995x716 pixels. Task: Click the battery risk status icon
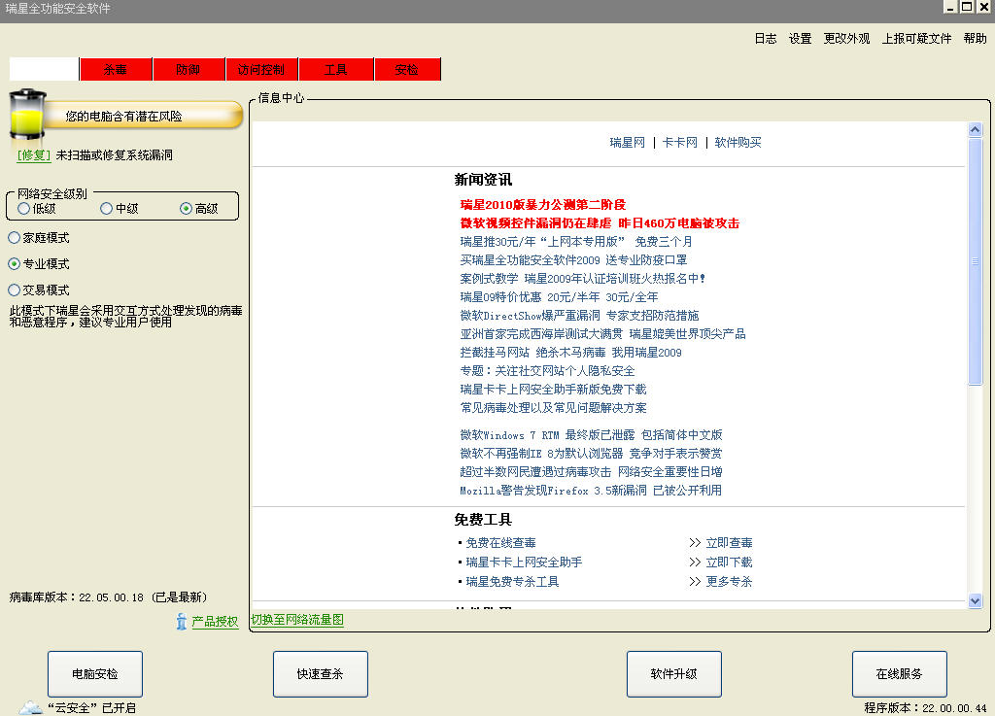click(x=27, y=115)
